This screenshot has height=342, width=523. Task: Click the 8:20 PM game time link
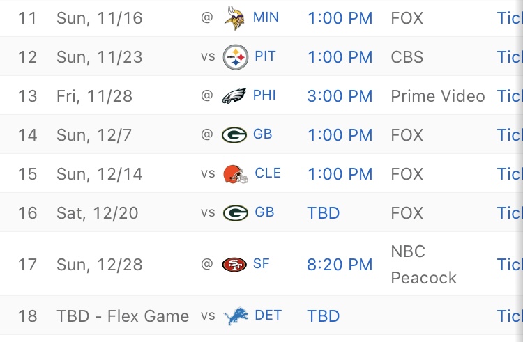tap(340, 265)
